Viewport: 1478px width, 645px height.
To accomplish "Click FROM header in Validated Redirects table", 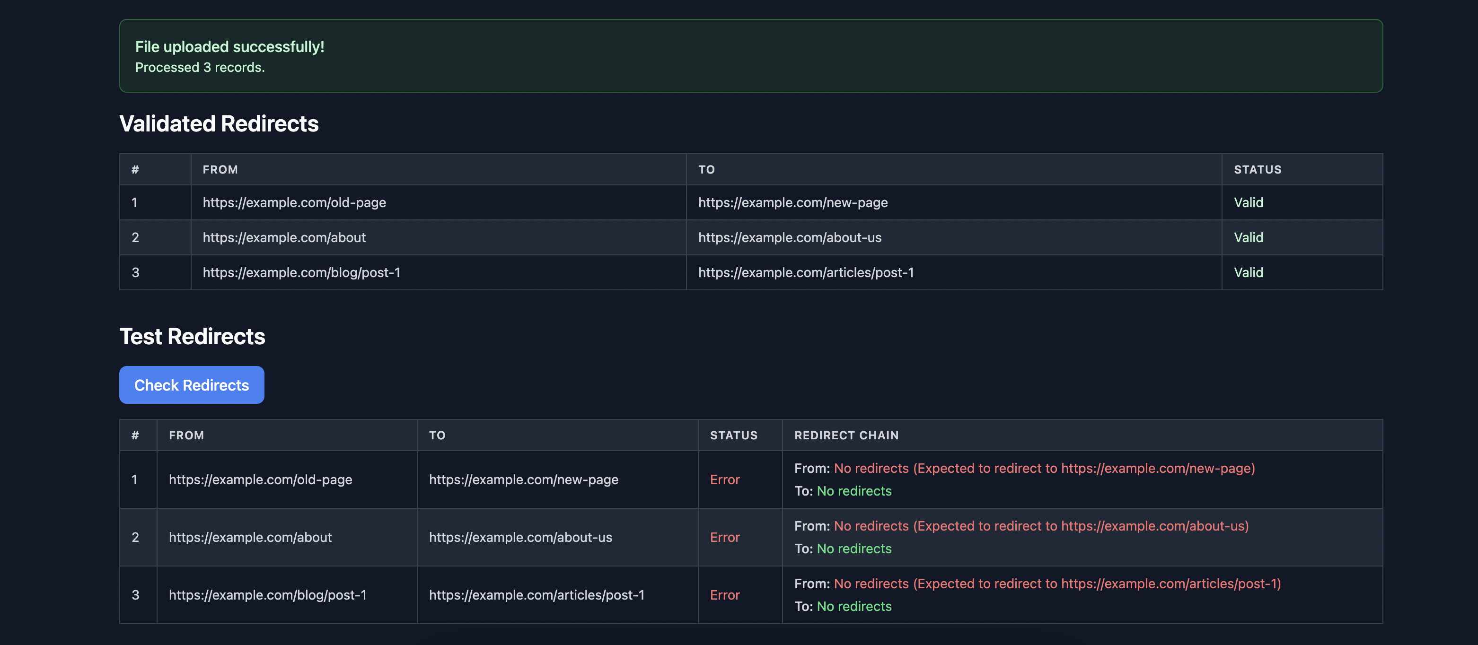I will (x=220, y=170).
